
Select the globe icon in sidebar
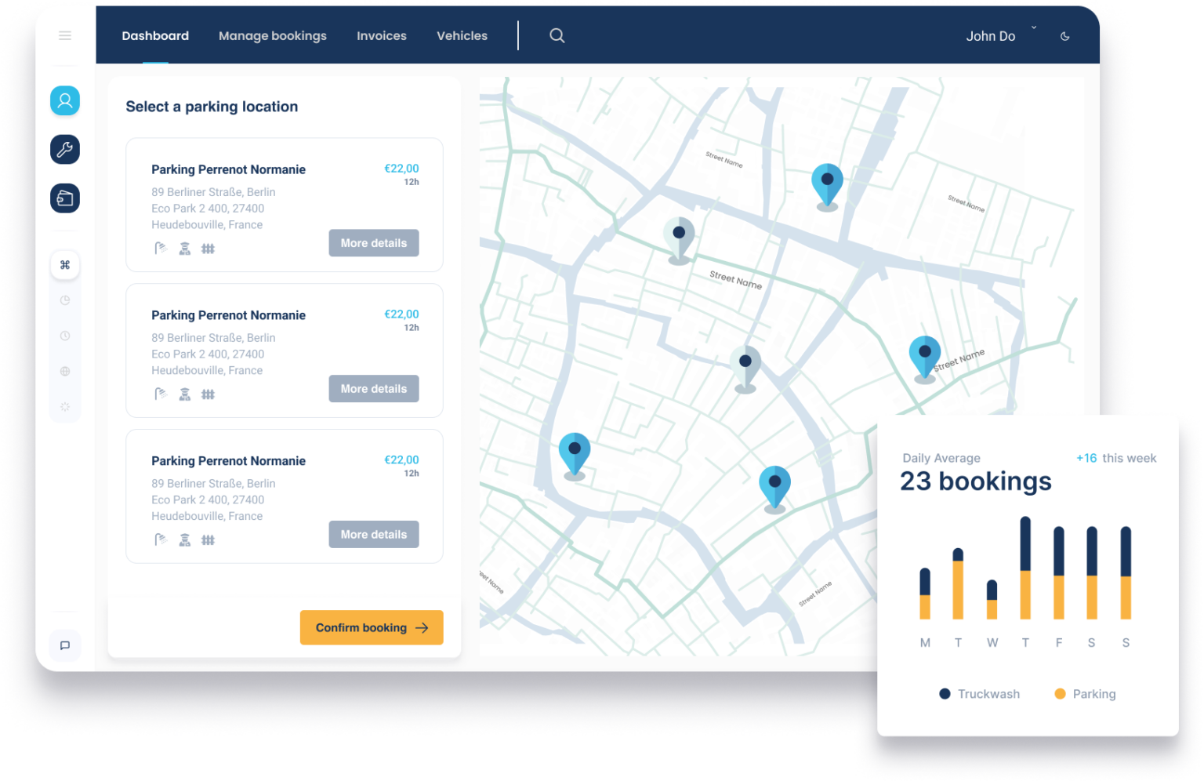[65, 372]
